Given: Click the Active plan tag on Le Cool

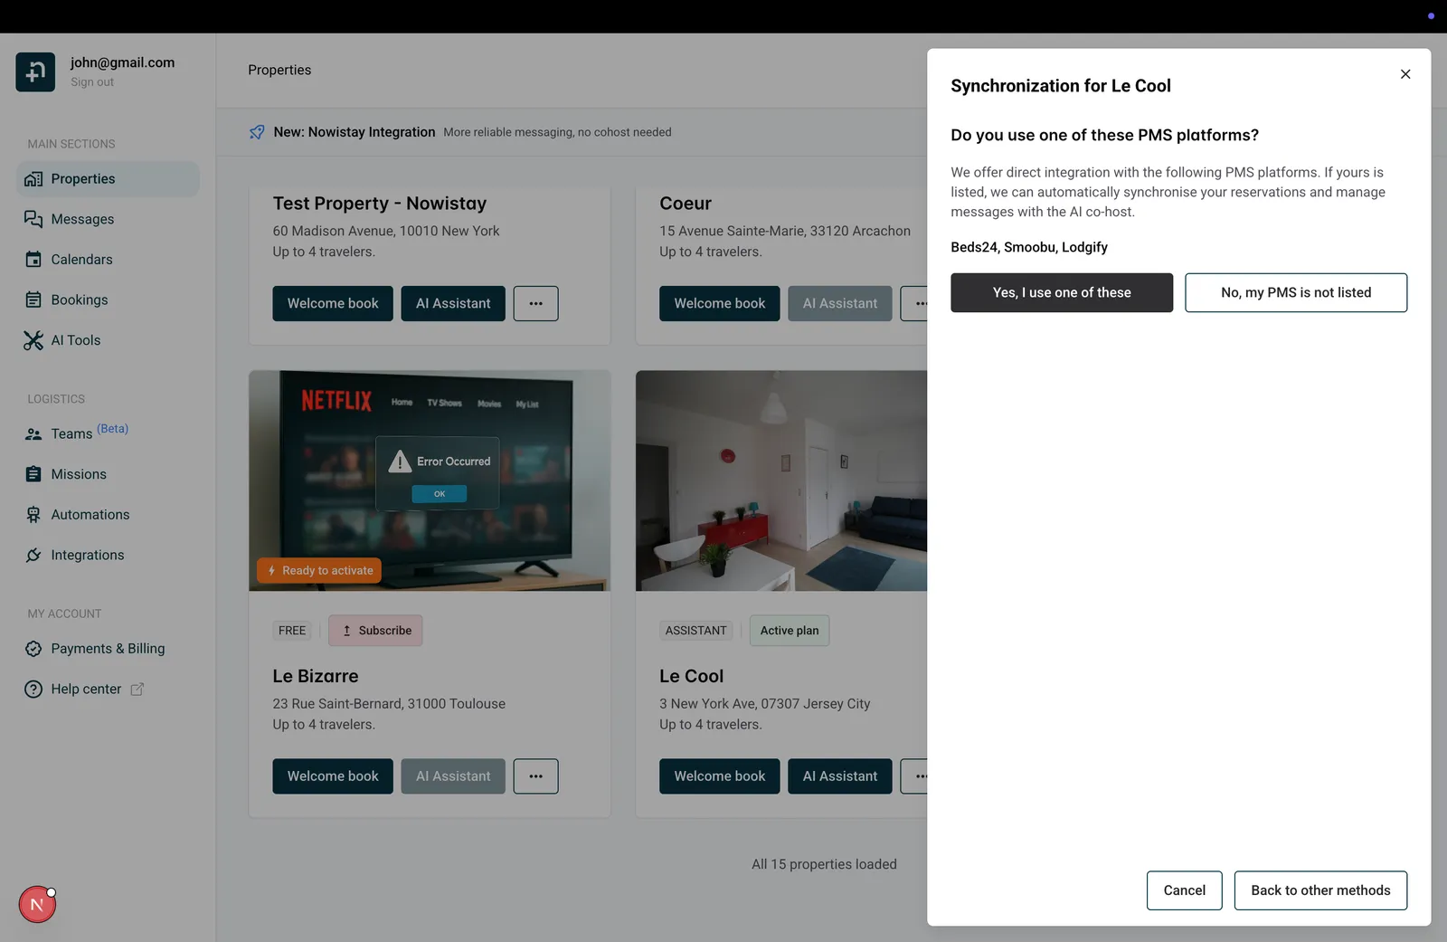Looking at the screenshot, I should [789, 631].
